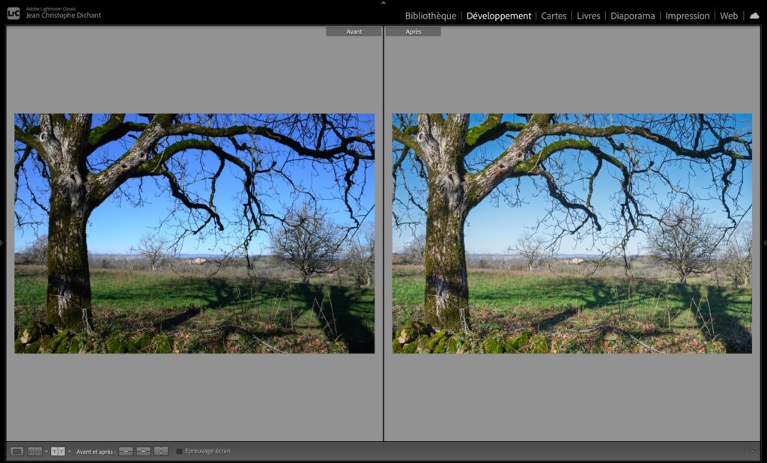The height and width of the screenshot is (463, 767).
Task: Click the Après label above the right image
Action: click(414, 31)
